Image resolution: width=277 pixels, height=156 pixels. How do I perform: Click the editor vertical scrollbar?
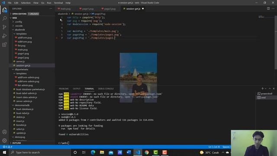[x=276, y=42]
